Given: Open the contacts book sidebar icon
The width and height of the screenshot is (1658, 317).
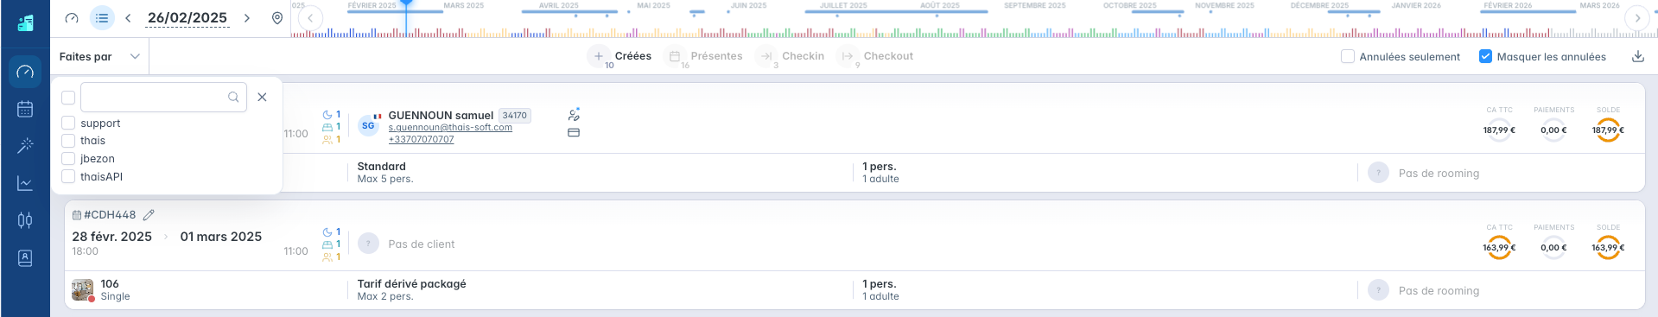Looking at the screenshot, I should (x=25, y=257).
